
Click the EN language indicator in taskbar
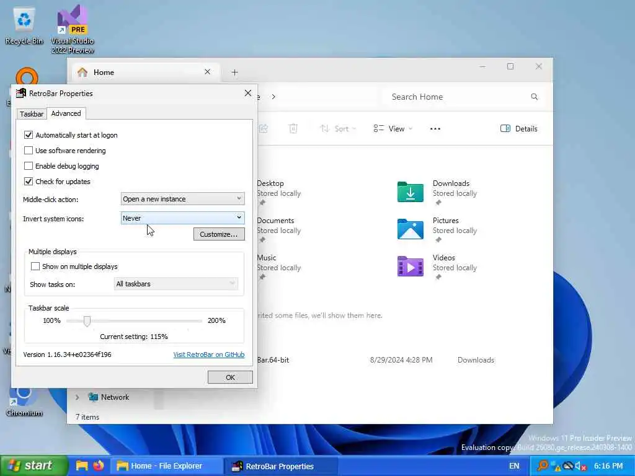pyautogui.click(x=514, y=466)
